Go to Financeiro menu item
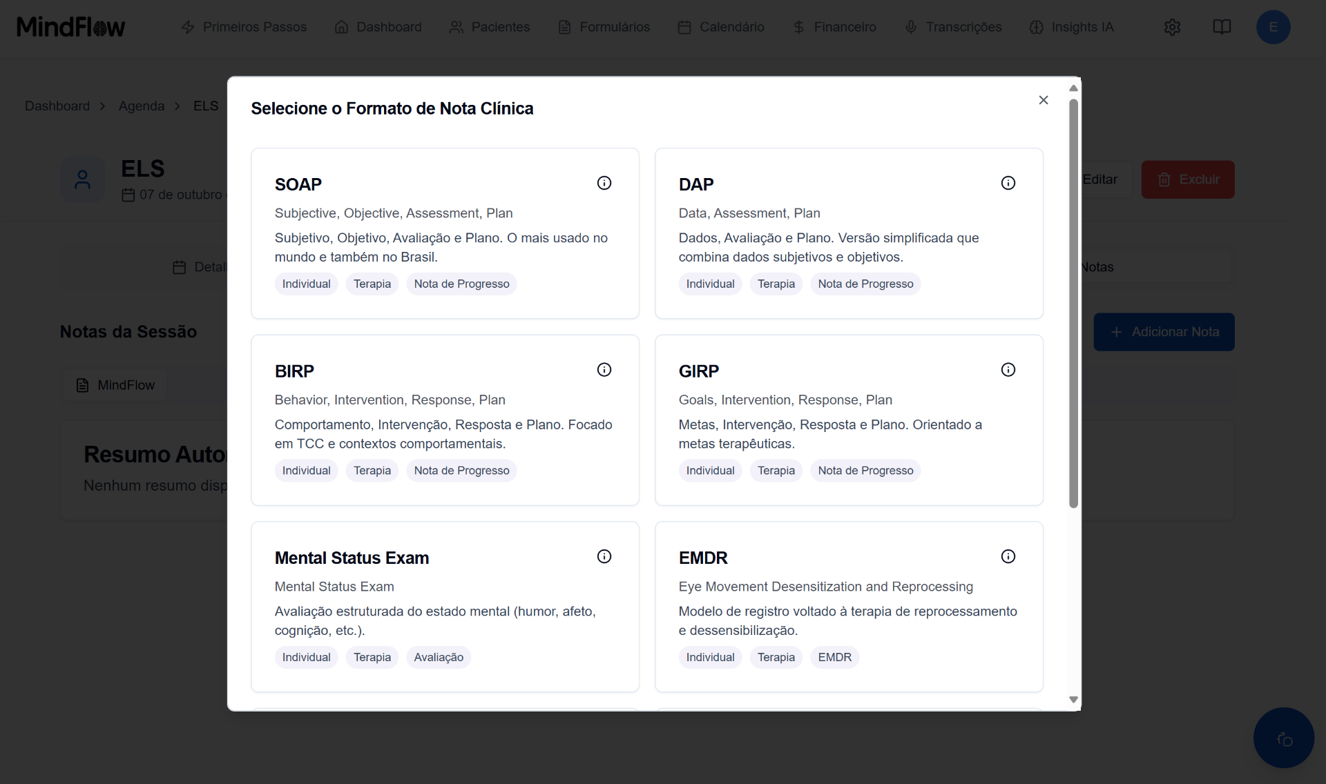Image resolution: width=1326 pixels, height=784 pixels. 834,27
